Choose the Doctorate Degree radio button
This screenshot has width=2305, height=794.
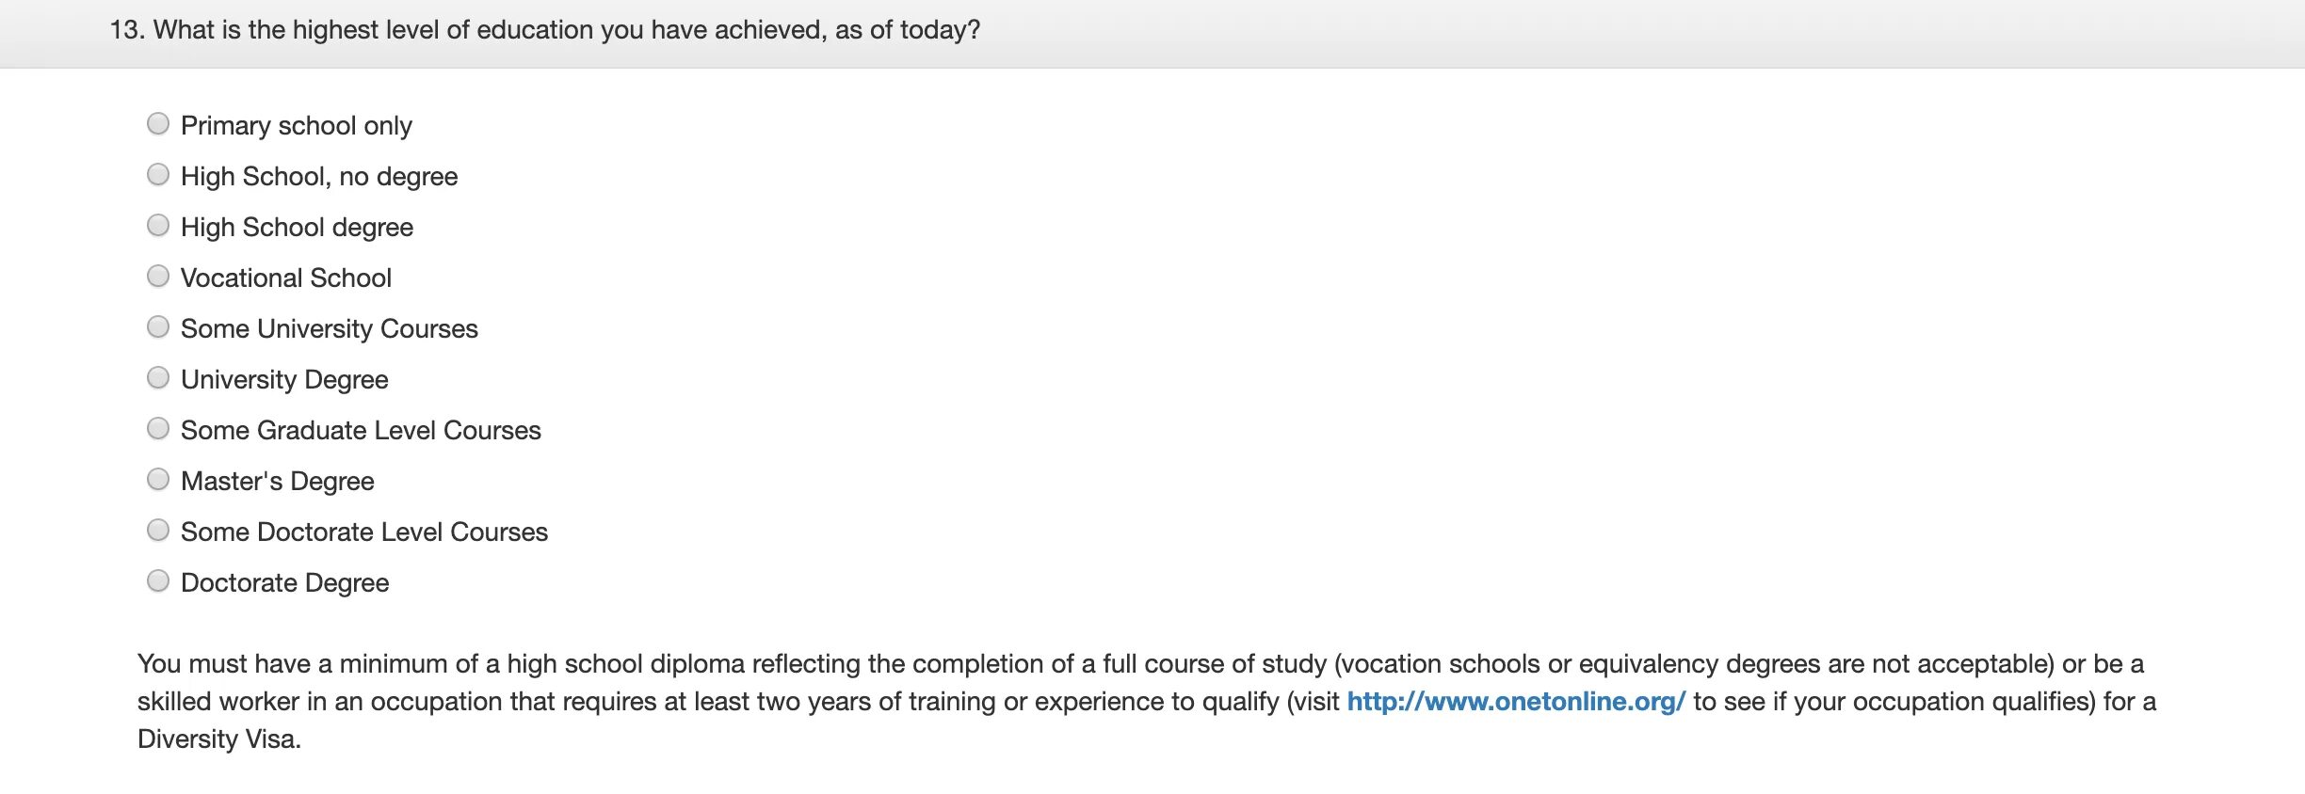click(x=158, y=581)
